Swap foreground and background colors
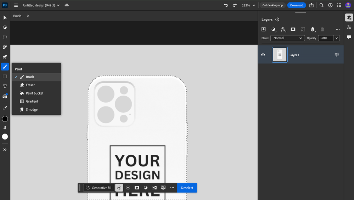This screenshot has height=200, width=354. coord(5,128)
